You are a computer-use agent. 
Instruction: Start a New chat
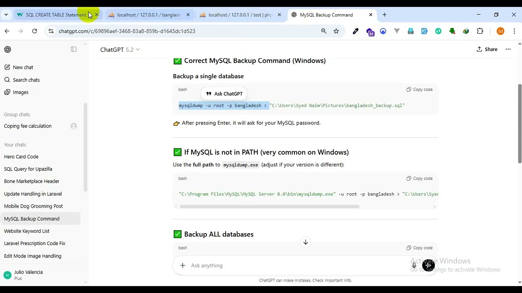pyautogui.click(x=23, y=67)
